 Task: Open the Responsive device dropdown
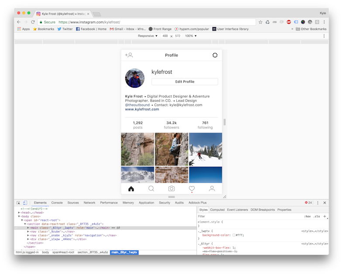[148, 36]
